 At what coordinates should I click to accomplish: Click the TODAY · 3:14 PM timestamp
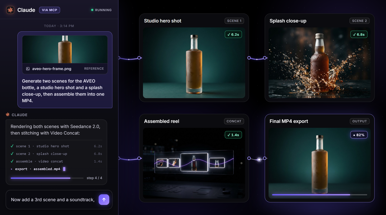coord(59,26)
